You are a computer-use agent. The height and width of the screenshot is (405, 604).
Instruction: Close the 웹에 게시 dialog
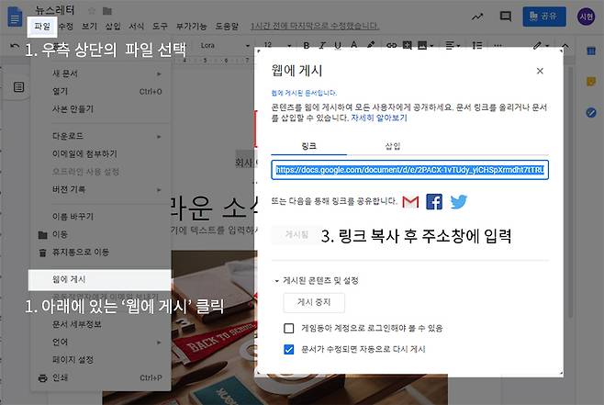[540, 71]
